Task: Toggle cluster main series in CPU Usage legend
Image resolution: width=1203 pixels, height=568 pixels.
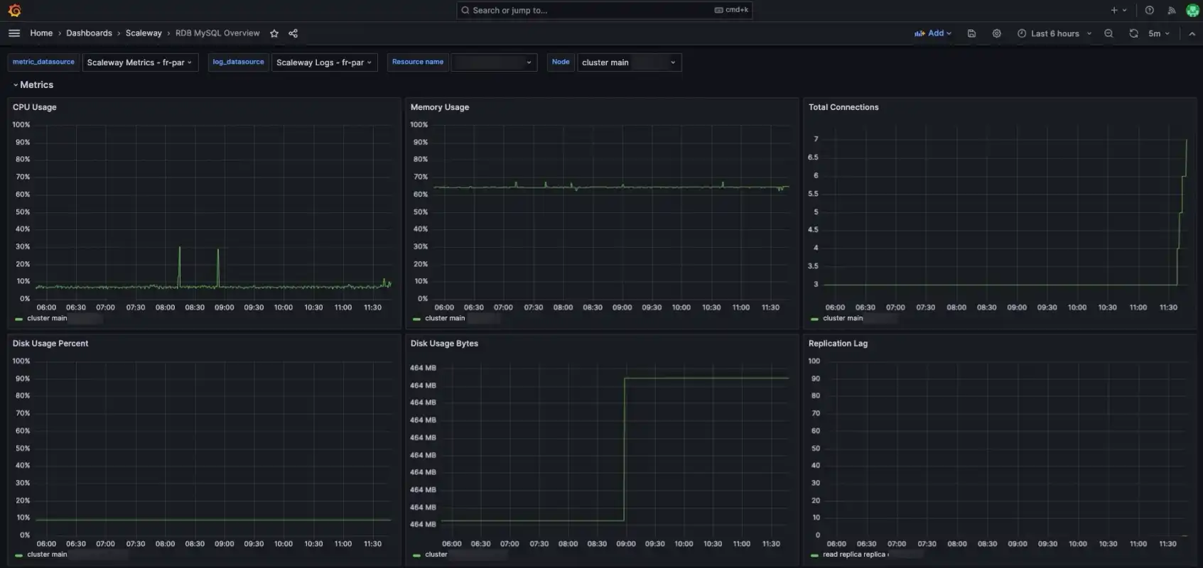Action: click(x=47, y=319)
